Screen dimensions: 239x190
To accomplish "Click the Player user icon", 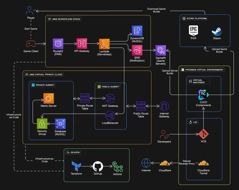I will tap(31, 10).
